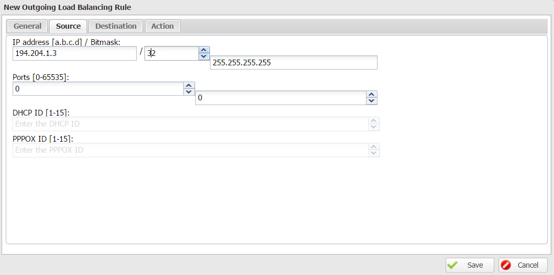The width and height of the screenshot is (554, 275).
Task: Select the Source tab
Action: [x=68, y=26]
